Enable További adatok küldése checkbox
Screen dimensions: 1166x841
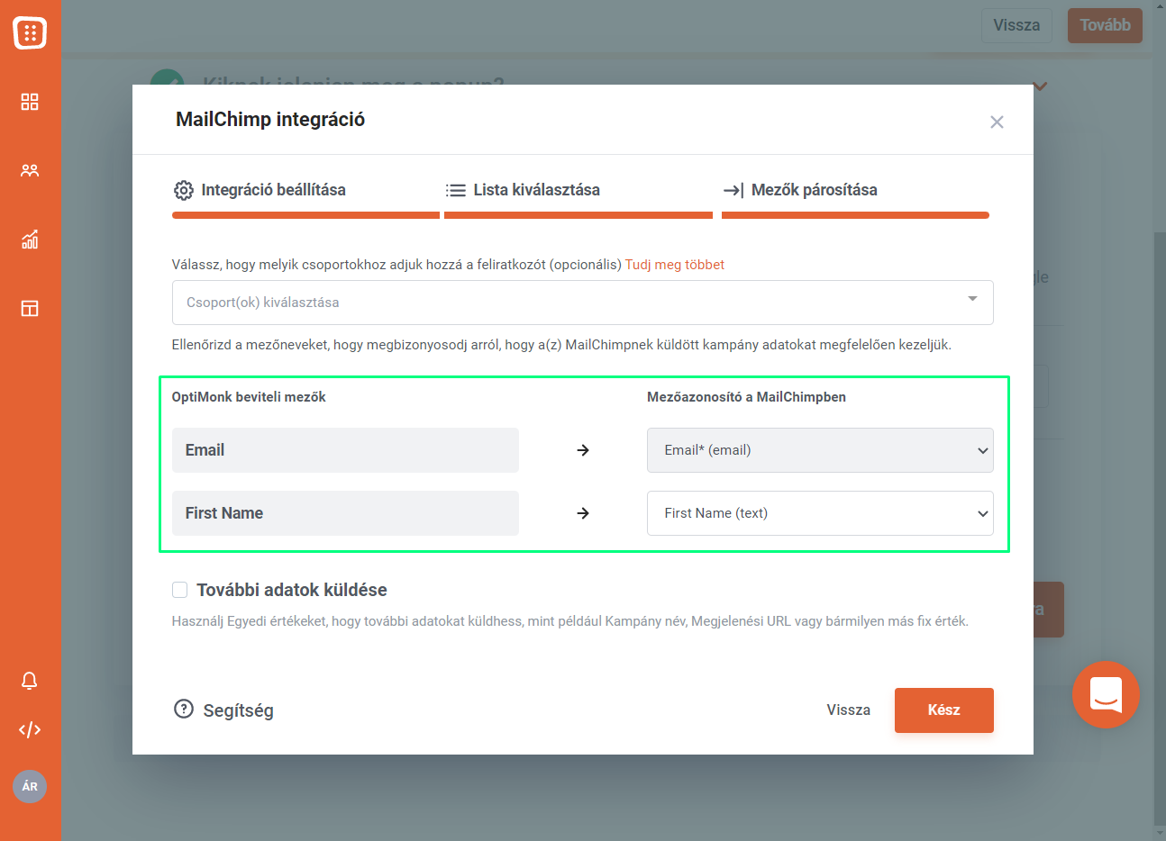click(x=180, y=590)
